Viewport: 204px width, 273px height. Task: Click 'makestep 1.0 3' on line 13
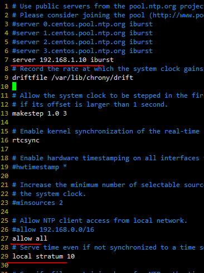[x=40, y=113]
